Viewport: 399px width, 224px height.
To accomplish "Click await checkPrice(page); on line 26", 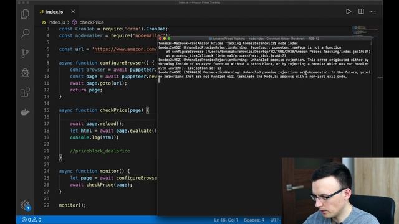I will click(x=101, y=185).
